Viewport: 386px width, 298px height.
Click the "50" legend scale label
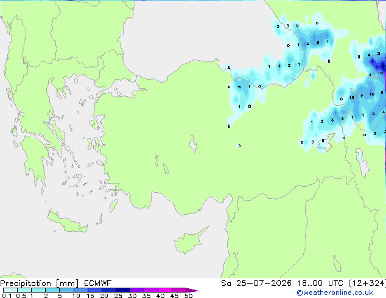[x=188, y=296]
